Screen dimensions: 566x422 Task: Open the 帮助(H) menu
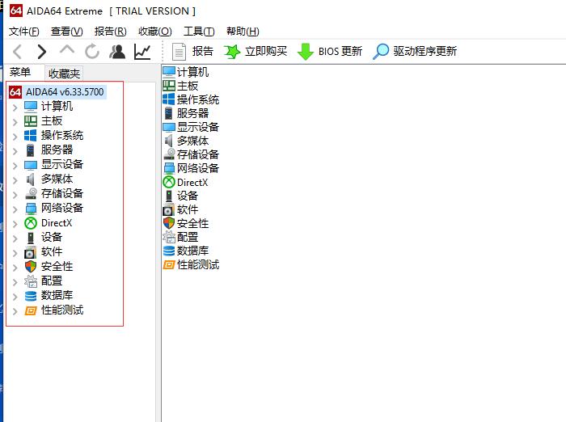click(x=243, y=32)
